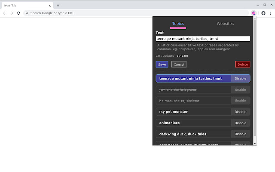Open the pink extension icon in toolbar
275x172 pixels.
254,13
